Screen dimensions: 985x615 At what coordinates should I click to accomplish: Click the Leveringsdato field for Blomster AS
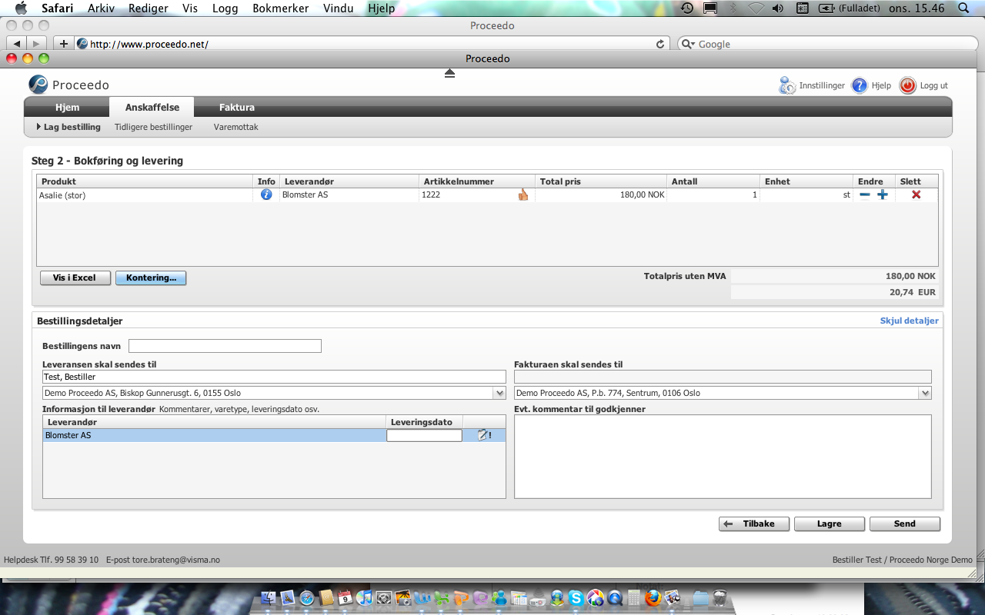pyautogui.click(x=424, y=435)
